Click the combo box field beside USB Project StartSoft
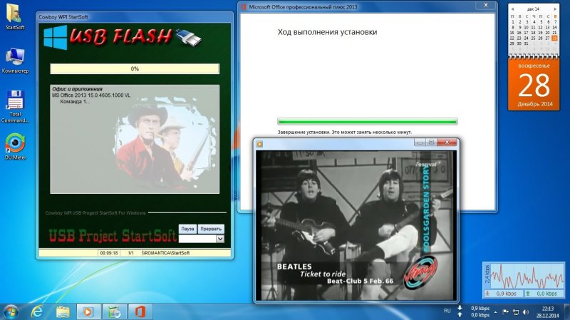The image size is (570, 320). tap(197, 239)
